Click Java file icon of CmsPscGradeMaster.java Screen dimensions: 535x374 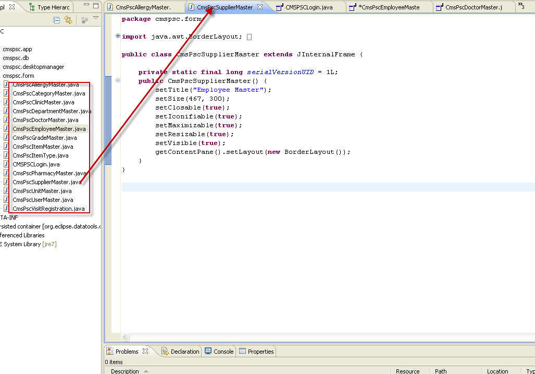click(x=6, y=138)
